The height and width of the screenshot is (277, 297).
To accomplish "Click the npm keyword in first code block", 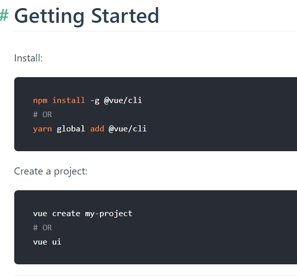I will [40, 100].
